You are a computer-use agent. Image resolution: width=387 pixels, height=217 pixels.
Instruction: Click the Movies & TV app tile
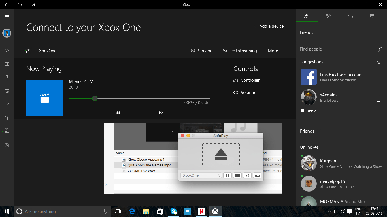click(45, 98)
